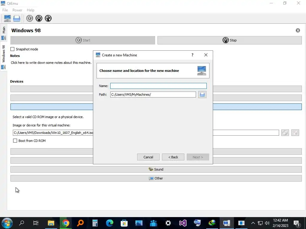This screenshot has height=229, width=306.
Task: Open the Power menu
Action: click(17, 10)
